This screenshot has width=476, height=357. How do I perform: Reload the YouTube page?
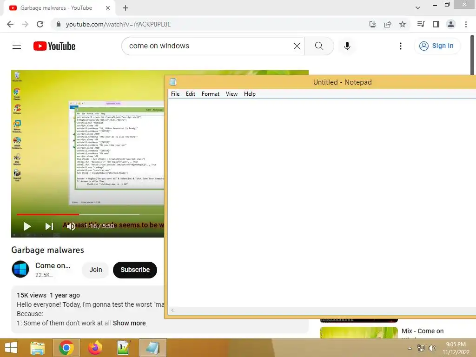(40, 24)
